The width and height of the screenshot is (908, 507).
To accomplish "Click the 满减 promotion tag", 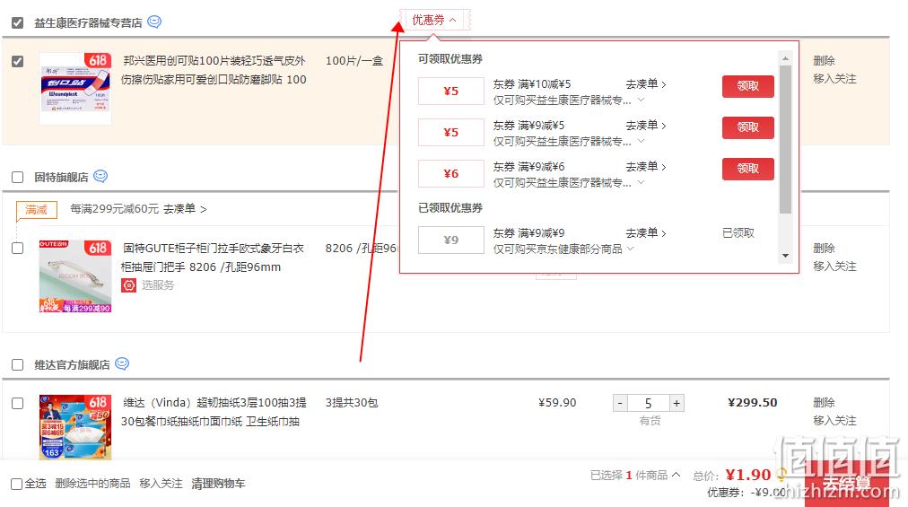I will pos(37,210).
